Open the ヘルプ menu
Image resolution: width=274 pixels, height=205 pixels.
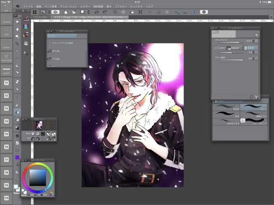click(x=149, y=6)
